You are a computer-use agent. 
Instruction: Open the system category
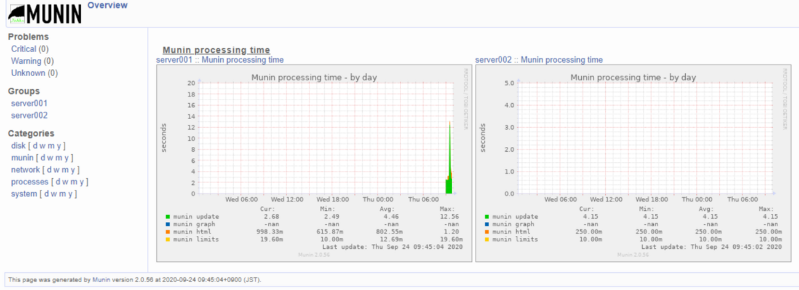click(x=24, y=194)
